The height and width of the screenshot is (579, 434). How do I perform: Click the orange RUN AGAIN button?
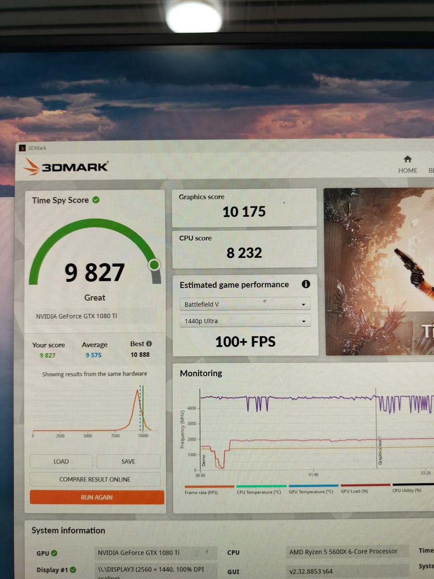point(97,497)
